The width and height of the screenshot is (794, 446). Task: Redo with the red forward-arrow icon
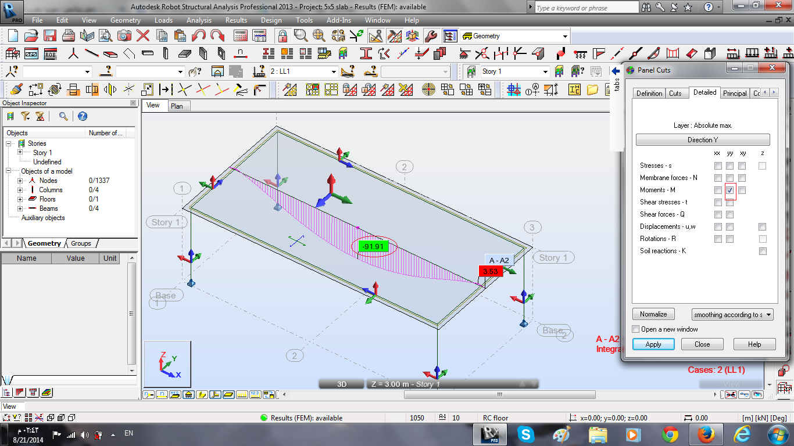point(217,35)
